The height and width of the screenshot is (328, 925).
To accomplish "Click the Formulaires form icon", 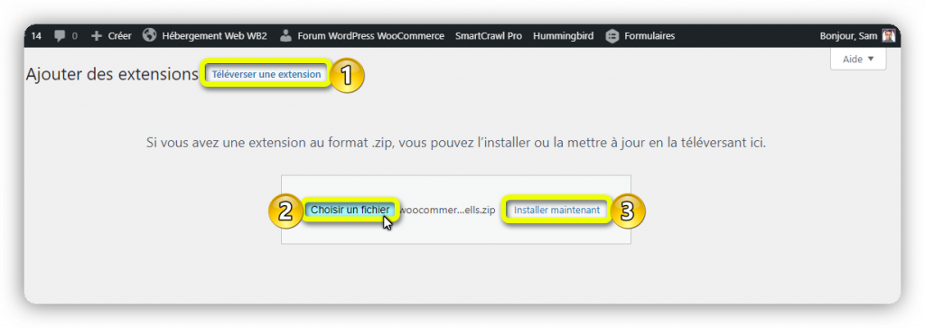I will pos(612,36).
